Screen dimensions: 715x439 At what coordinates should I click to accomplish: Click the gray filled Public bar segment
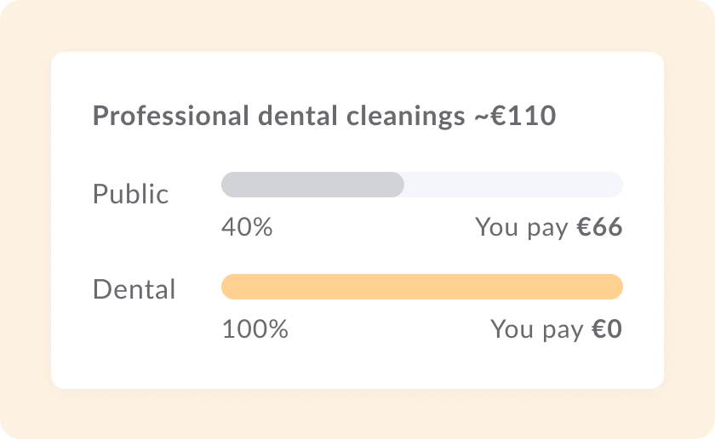coord(312,185)
